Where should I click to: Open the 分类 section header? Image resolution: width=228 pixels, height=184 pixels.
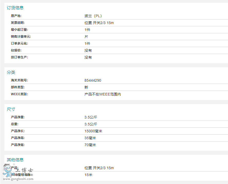click(11, 72)
